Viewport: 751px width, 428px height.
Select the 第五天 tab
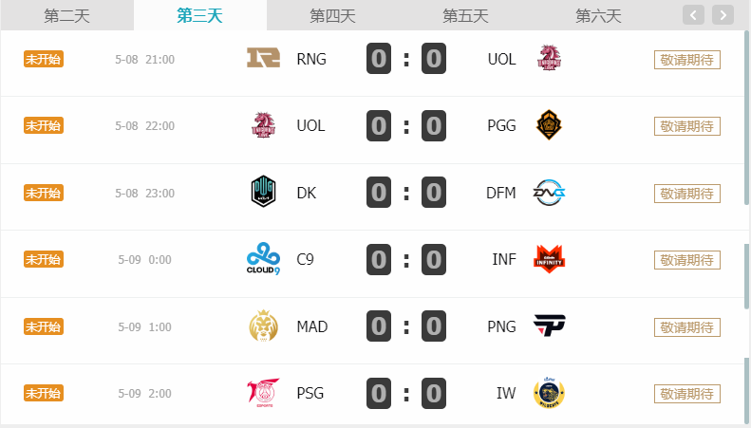click(465, 15)
